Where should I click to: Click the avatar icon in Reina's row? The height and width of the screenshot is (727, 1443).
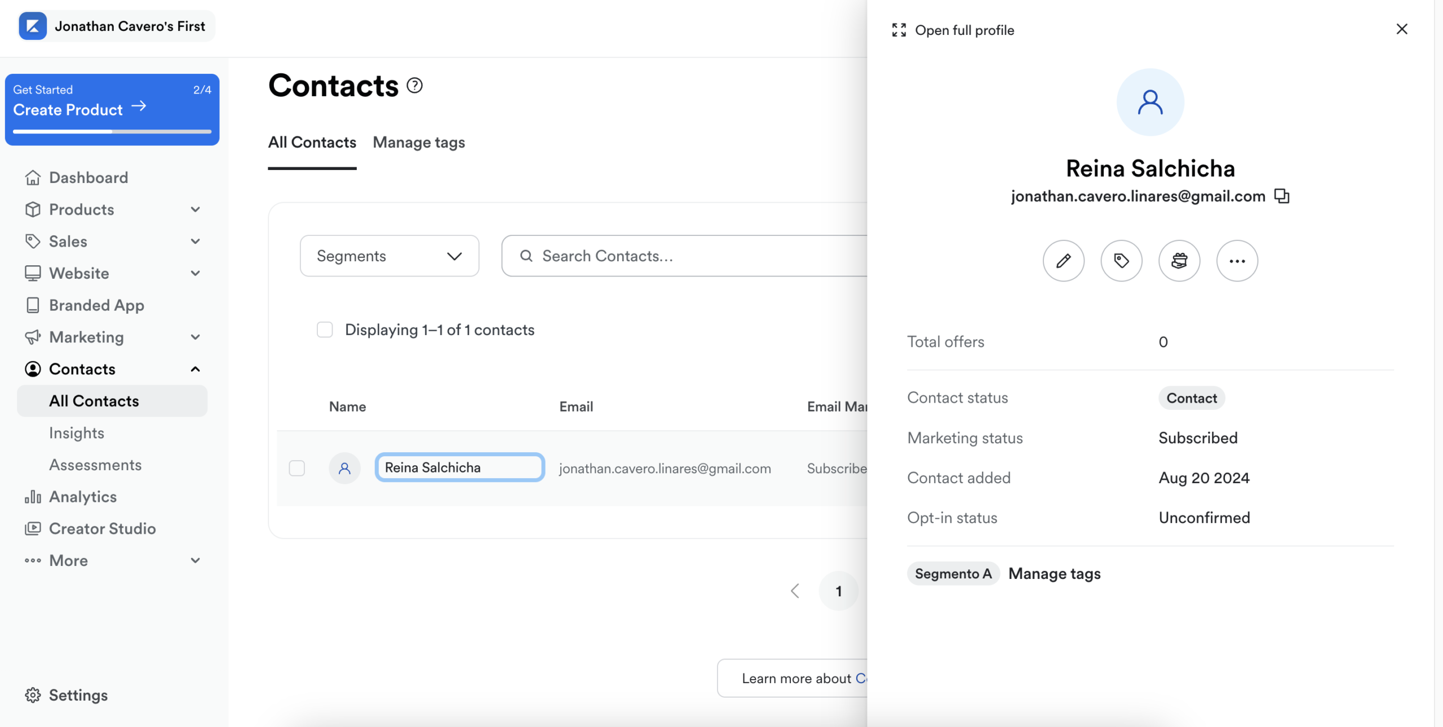344,469
